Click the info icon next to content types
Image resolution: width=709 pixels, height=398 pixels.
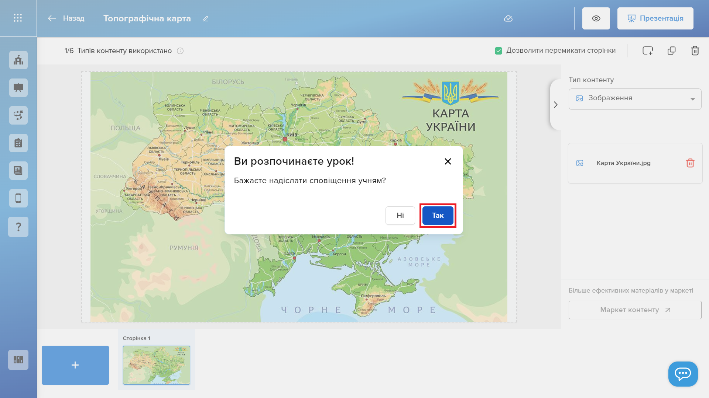pos(180,51)
